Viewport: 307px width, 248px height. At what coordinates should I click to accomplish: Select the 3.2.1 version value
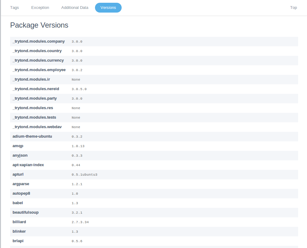77,213
